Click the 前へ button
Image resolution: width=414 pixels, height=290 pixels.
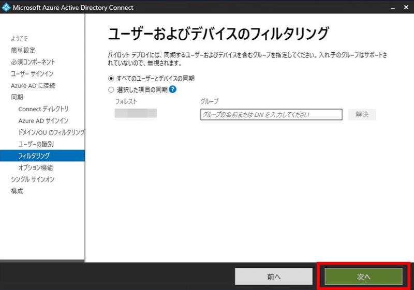pyautogui.click(x=274, y=277)
